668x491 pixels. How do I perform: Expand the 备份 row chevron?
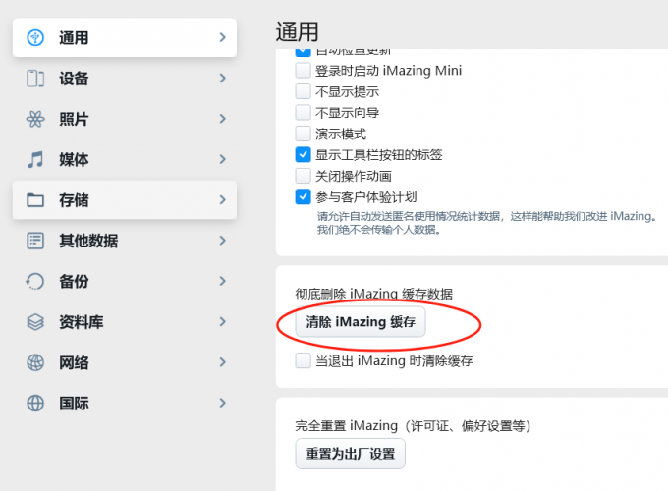click(222, 281)
